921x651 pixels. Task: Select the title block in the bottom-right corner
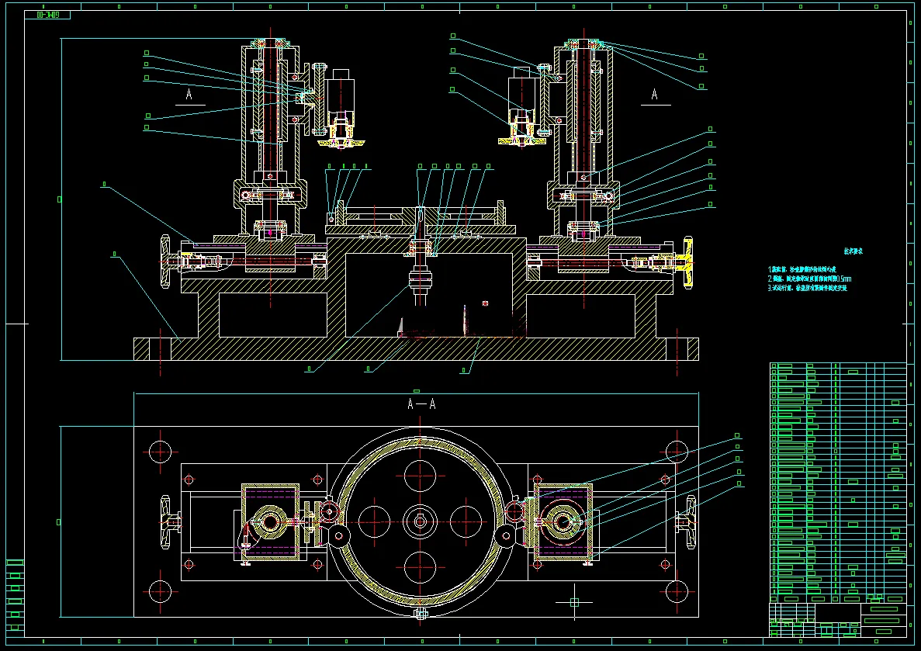838,620
